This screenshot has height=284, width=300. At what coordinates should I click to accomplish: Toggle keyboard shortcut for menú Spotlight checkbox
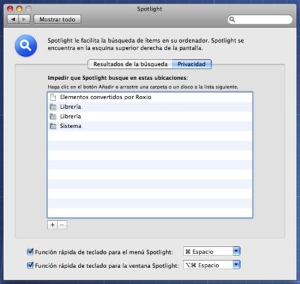(x=30, y=252)
